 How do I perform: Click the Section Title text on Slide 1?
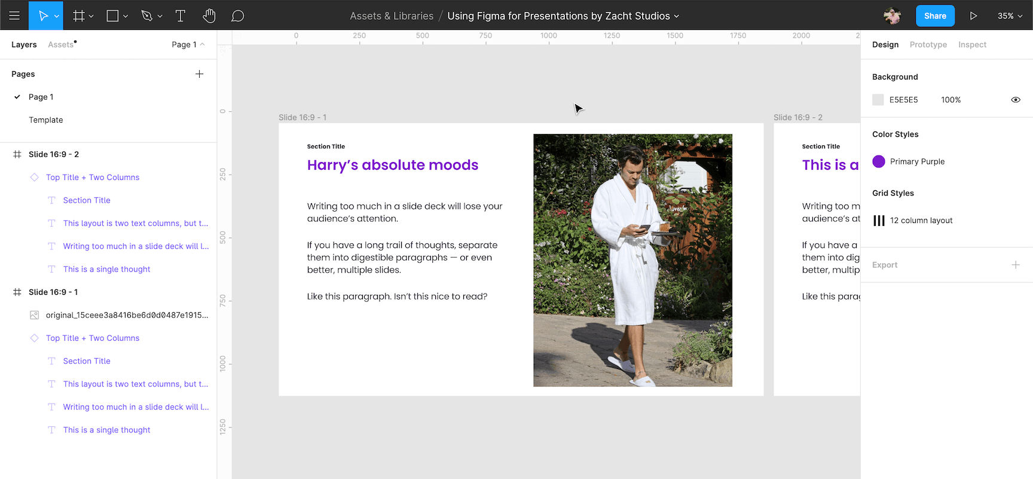click(326, 147)
